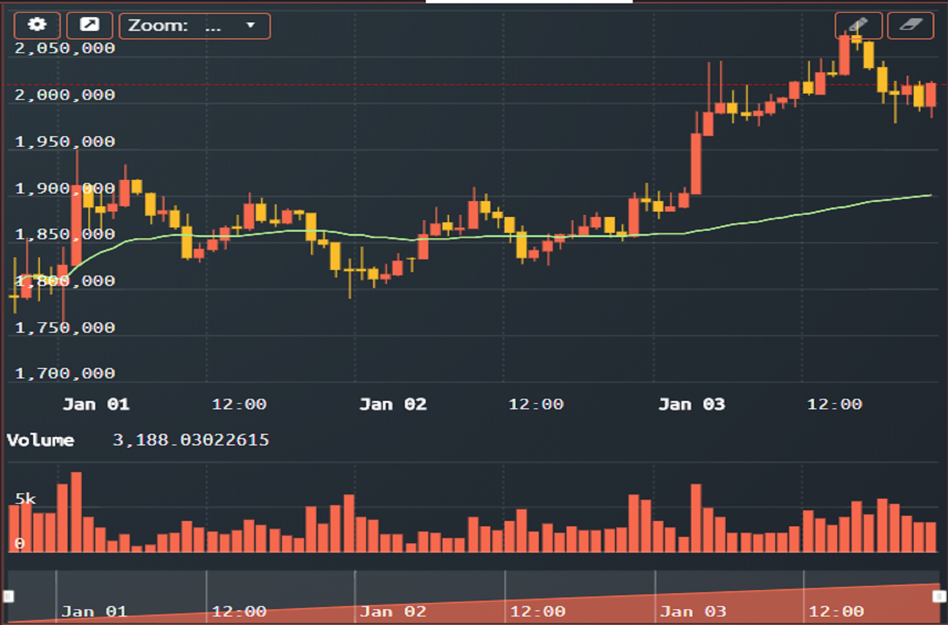
Task: Open the Zoom dropdown
Action: (x=194, y=26)
